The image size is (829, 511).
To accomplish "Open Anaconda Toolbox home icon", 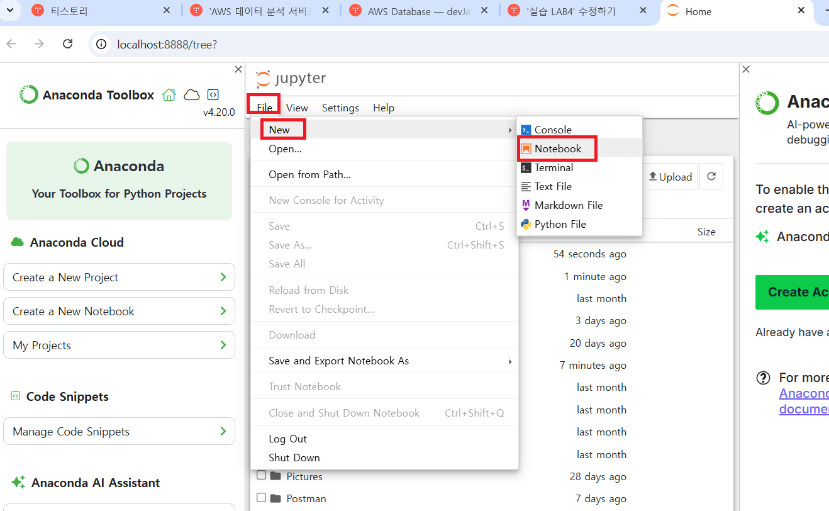I will point(169,95).
